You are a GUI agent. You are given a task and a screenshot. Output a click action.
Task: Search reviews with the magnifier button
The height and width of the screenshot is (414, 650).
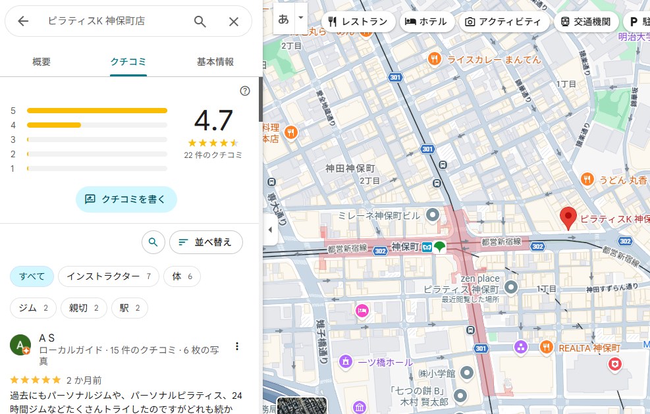(153, 242)
